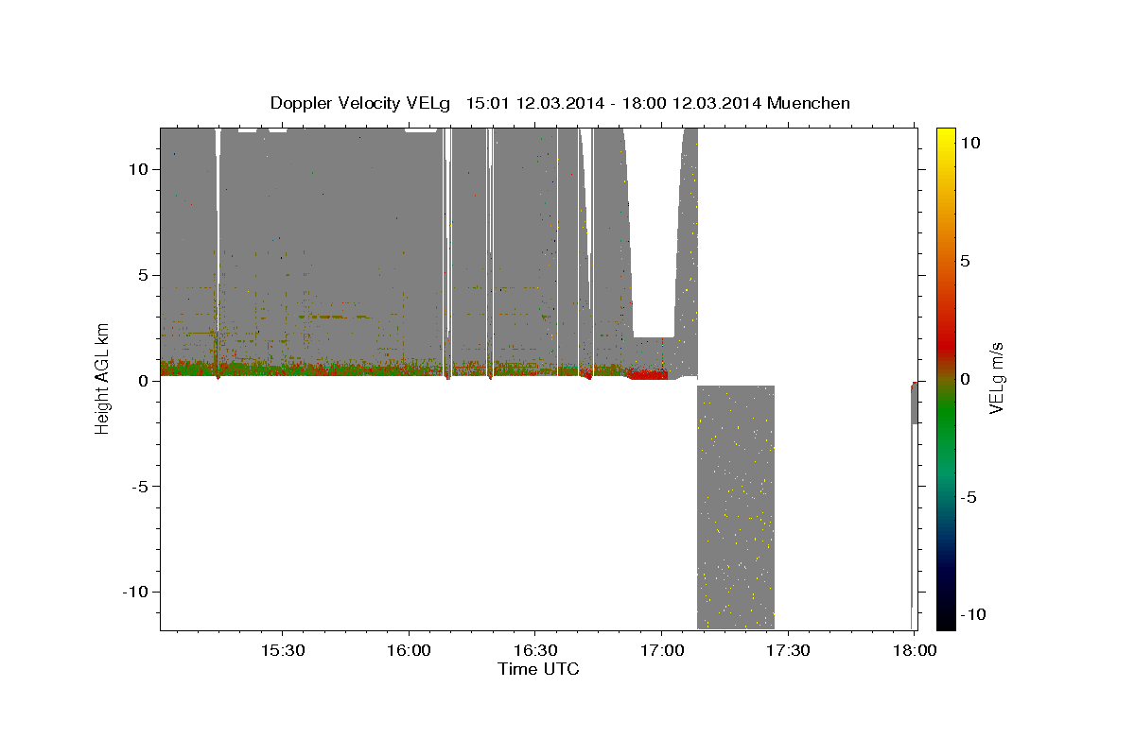Screen dimensions: 1135x756
Task: Click the '18:00' time axis label
Action: [914, 650]
